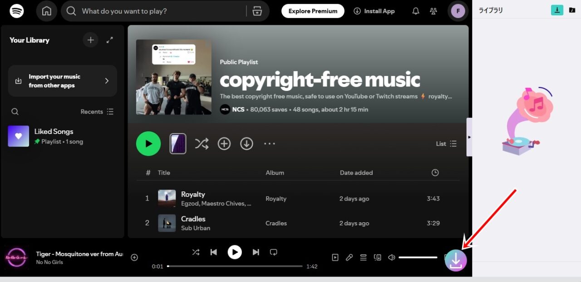The image size is (581, 282).
Task: Open the List view options dropdown
Action: 446,144
